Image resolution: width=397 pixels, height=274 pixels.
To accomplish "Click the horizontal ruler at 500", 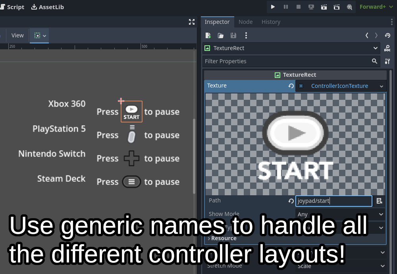I will 144,47.
